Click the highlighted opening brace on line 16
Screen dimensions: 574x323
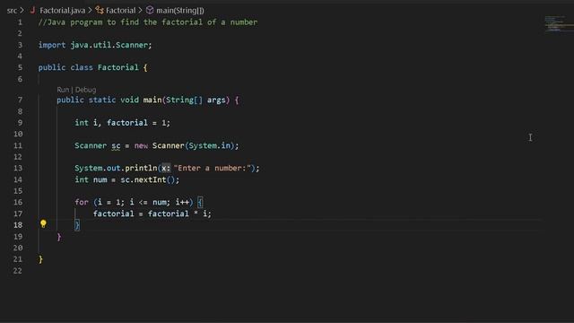pyautogui.click(x=200, y=202)
